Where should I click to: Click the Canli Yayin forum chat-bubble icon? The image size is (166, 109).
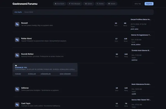pos(17,105)
